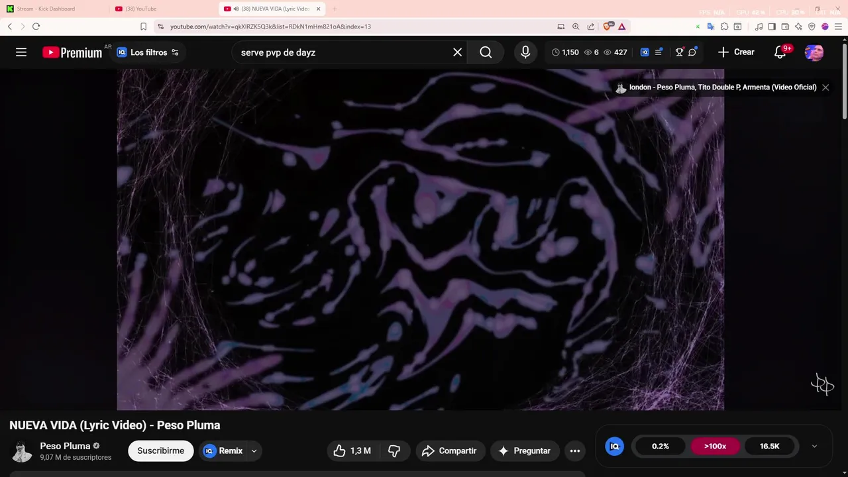The width and height of the screenshot is (848, 477).
Task: Open the Leo AI sparkle icon
Action: [x=798, y=26]
